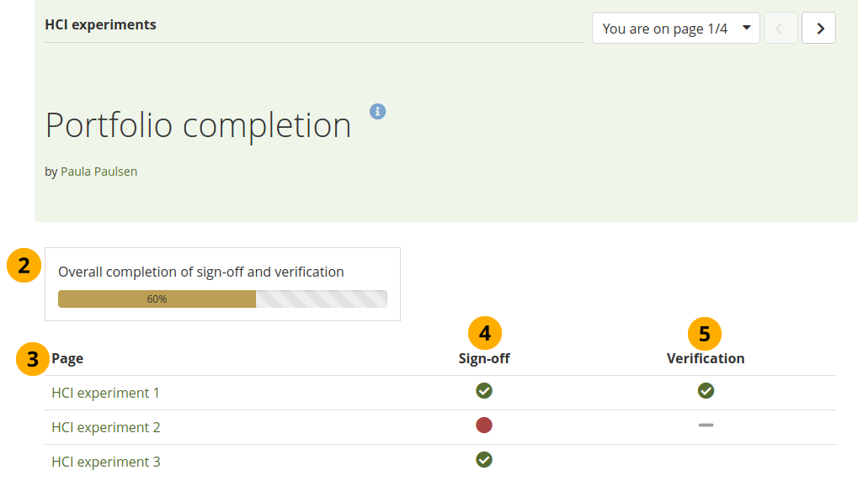858x481 pixels.
Task: Open the HCI experiment 3 page link
Action: click(105, 462)
